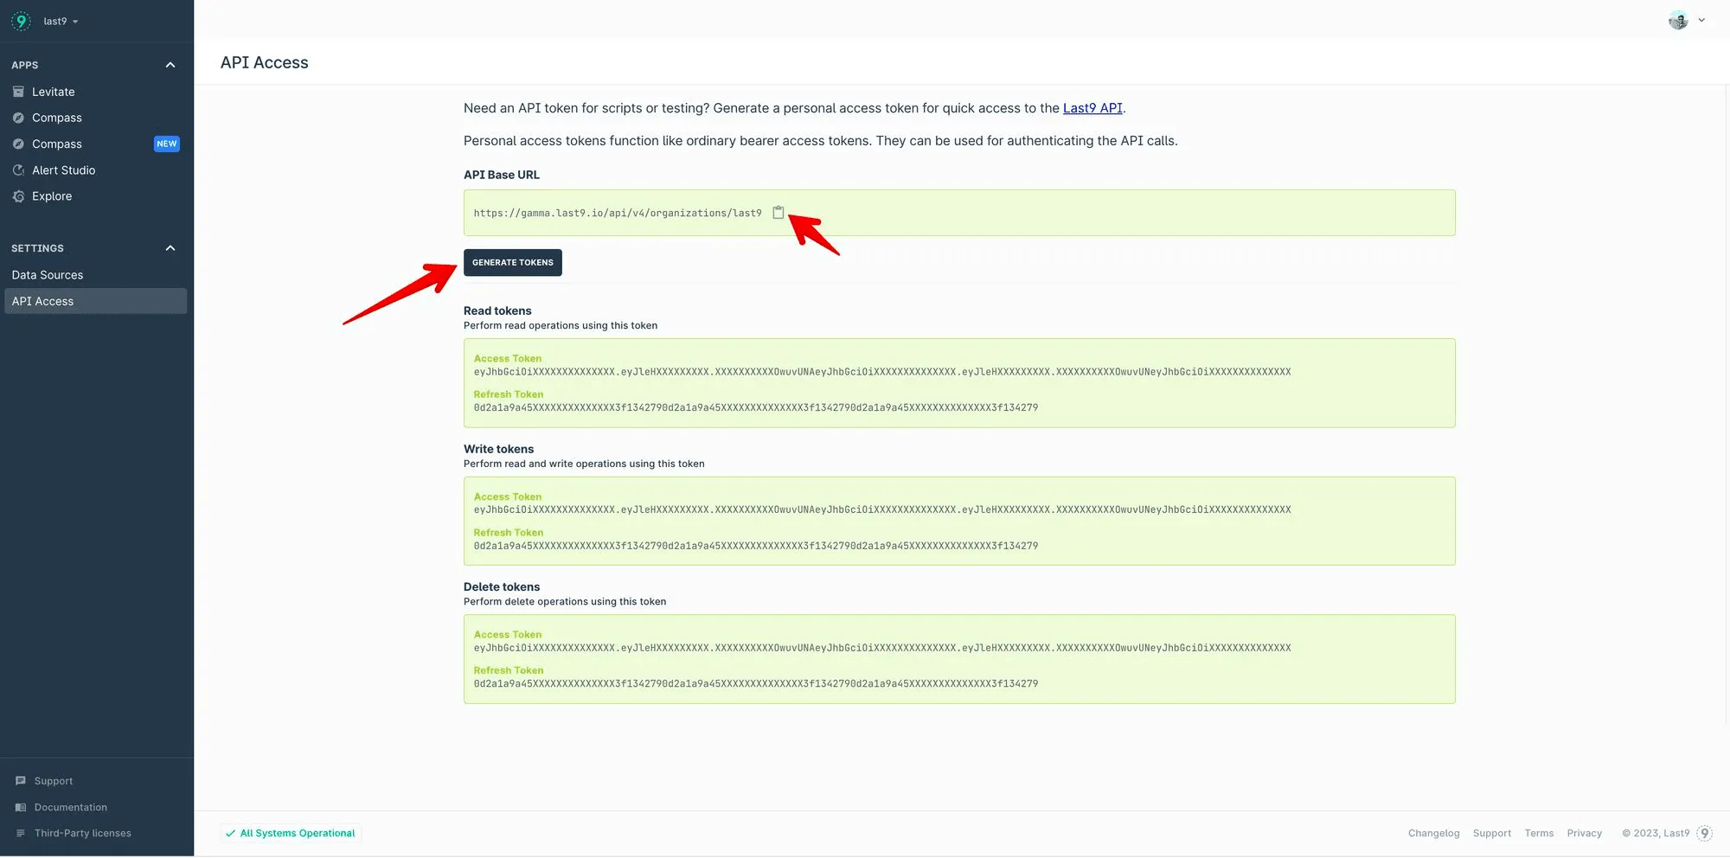Click the Generate Tokens button
1730x858 pixels.
513,263
